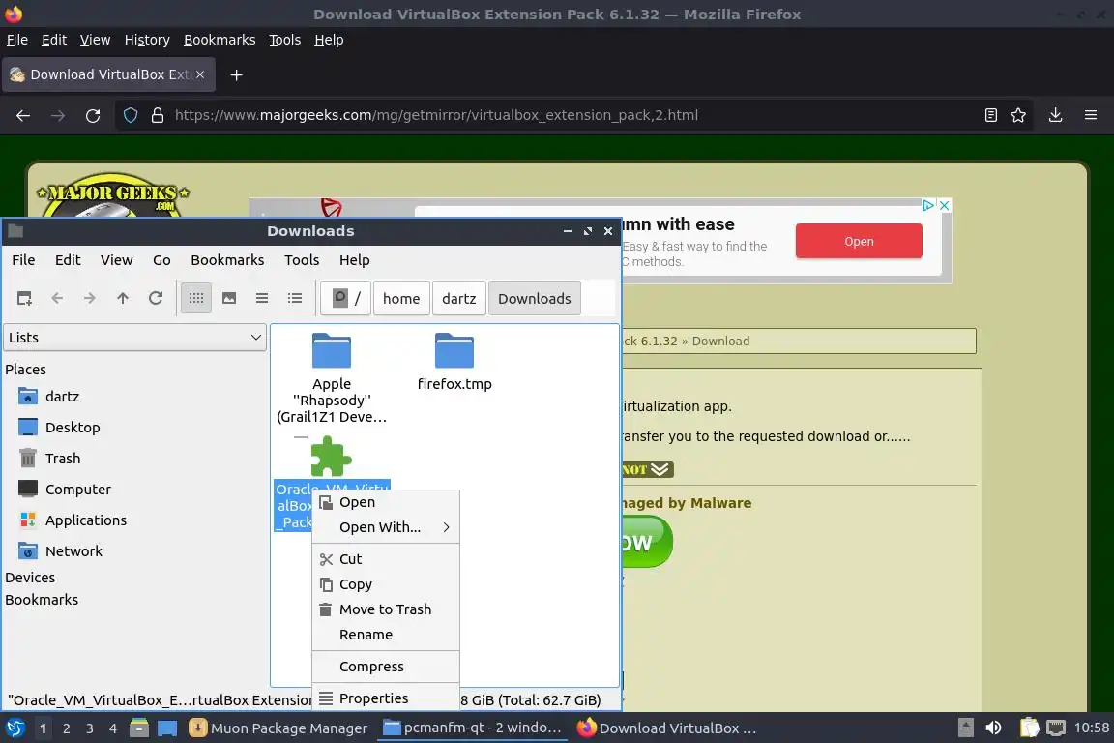Open file manager File menu
Screen dimensions: 1114x743
pyautogui.click(x=23, y=260)
